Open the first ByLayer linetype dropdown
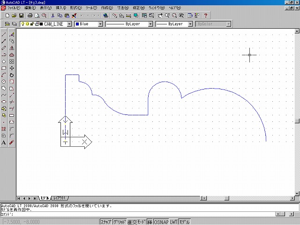The height and width of the screenshot is (225, 300). [150, 24]
